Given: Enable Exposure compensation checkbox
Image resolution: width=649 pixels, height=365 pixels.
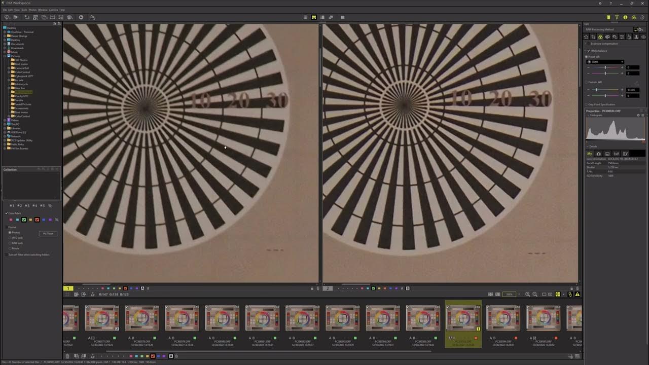Looking at the screenshot, I should [x=588, y=44].
